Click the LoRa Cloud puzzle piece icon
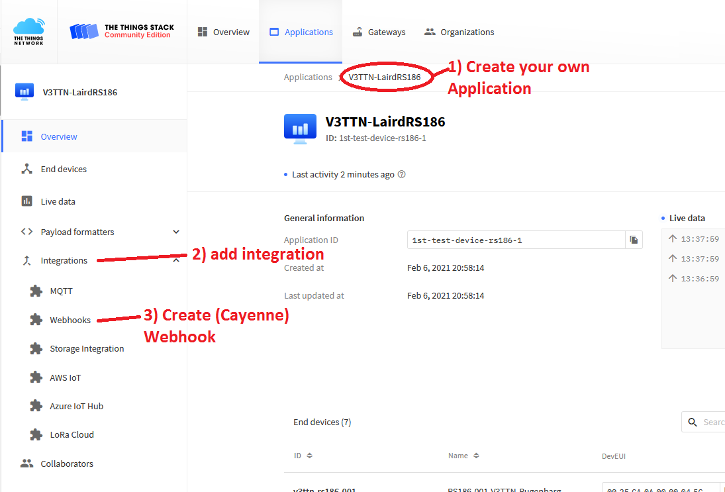The image size is (725, 492). pyautogui.click(x=36, y=434)
